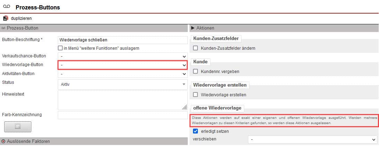Open the 'verschieben' dropdown
Screen dimensions: 379x146
313,139
